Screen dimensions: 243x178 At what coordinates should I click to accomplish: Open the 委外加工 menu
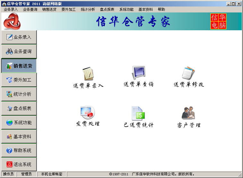[x=68, y=9]
